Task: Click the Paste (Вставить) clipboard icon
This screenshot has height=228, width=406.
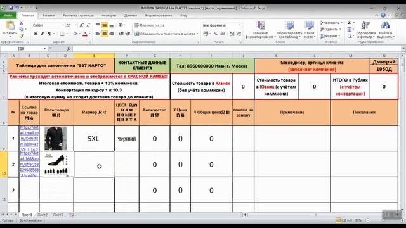Action: tap(10, 26)
